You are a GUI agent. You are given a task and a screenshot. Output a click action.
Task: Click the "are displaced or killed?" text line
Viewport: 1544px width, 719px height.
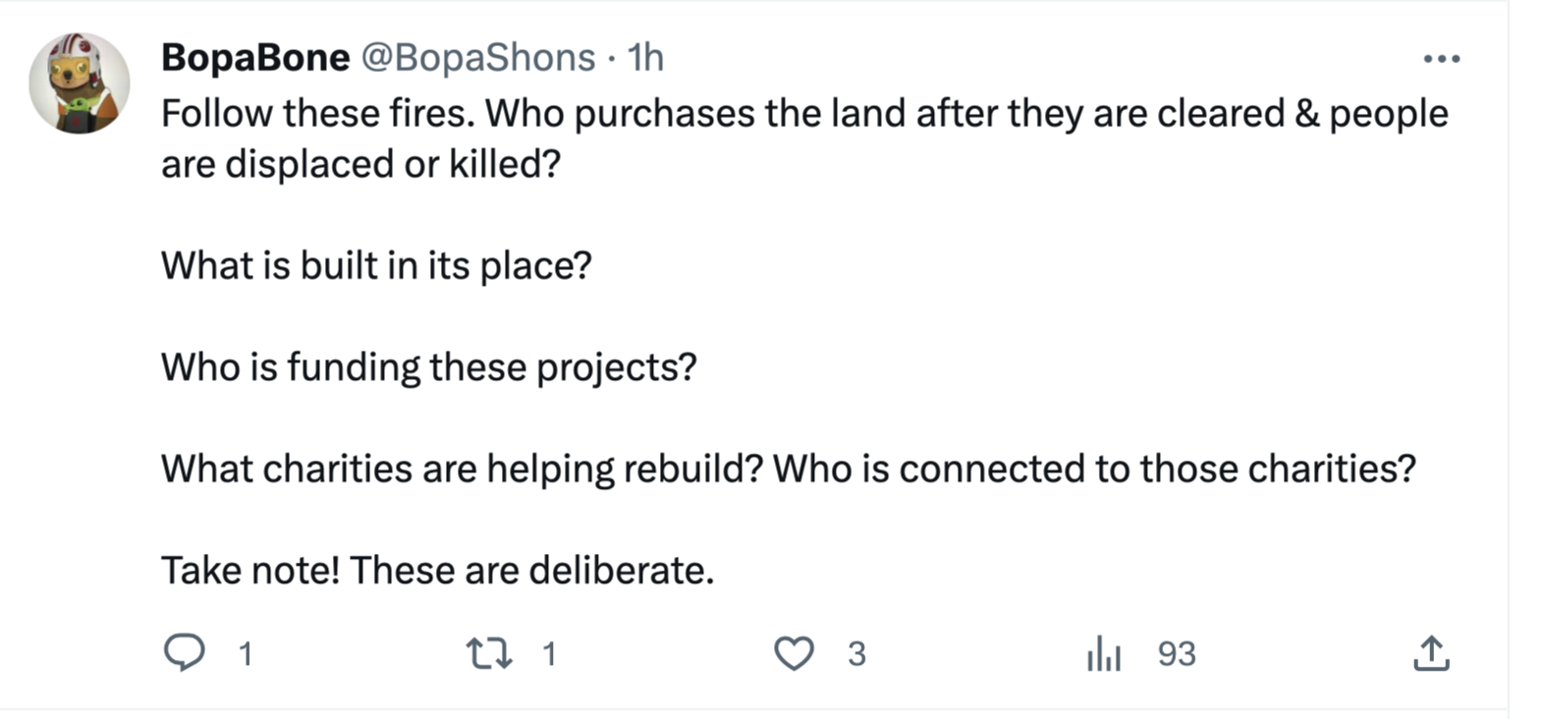[x=360, y=164]
